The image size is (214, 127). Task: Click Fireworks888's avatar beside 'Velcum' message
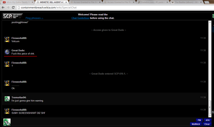(x=7, y=40)
